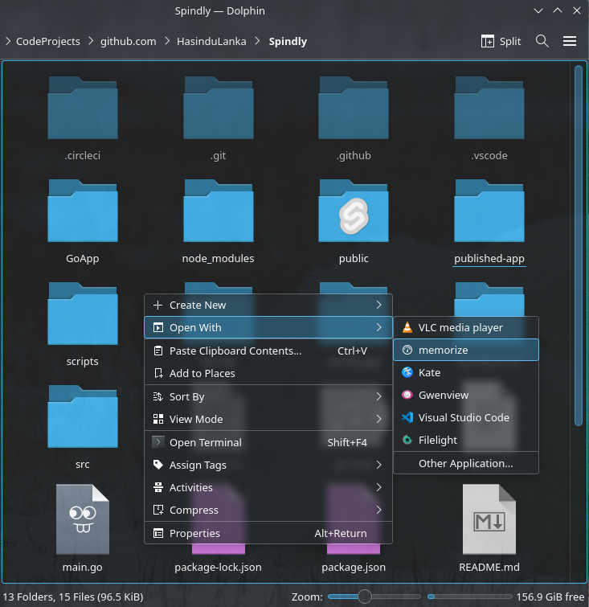The width and height of the screenshot is (589, 607).
Task: Select the GoApp folder icon
Action: [83, 211]
